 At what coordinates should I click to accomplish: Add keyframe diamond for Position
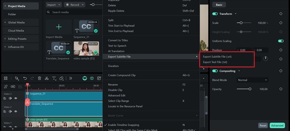click(x=281, y=50)
